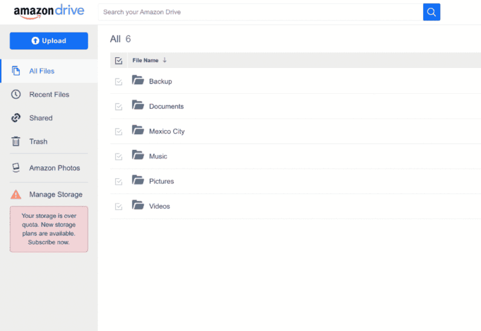The height and width of the screenshot is (331, 481).
Task: Open Recent Files in sidebar
Action: click(49, 94)
